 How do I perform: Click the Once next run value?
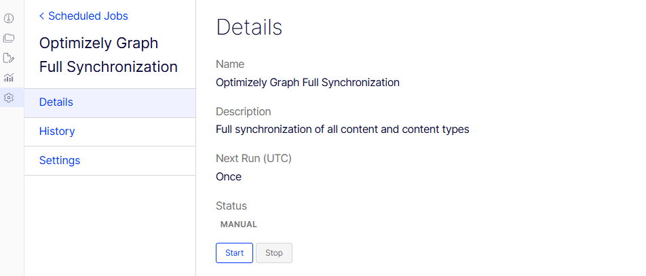[x=229, y=177]
